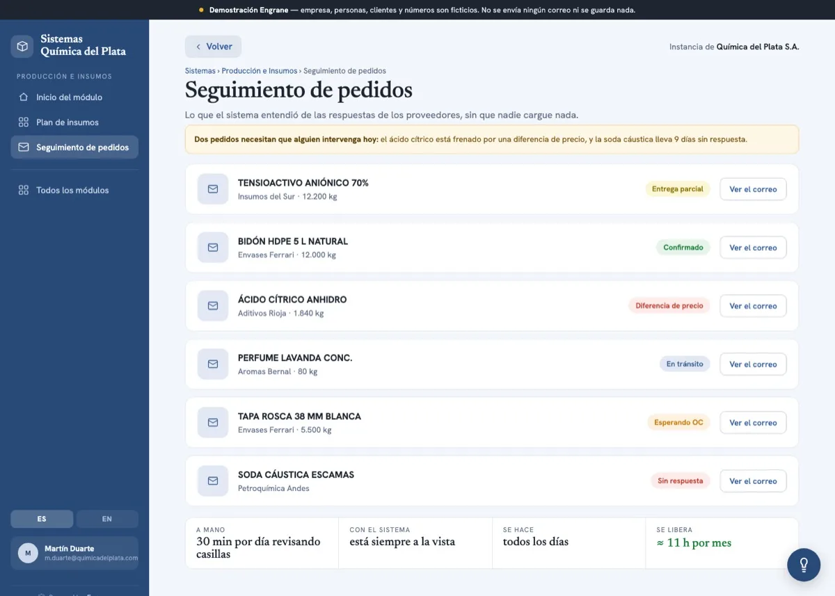Viewport: 835px width, 596px height.
Task: Click the m.duarte@quimicadelplata.com email text
Action: click(x=91, y=558)
